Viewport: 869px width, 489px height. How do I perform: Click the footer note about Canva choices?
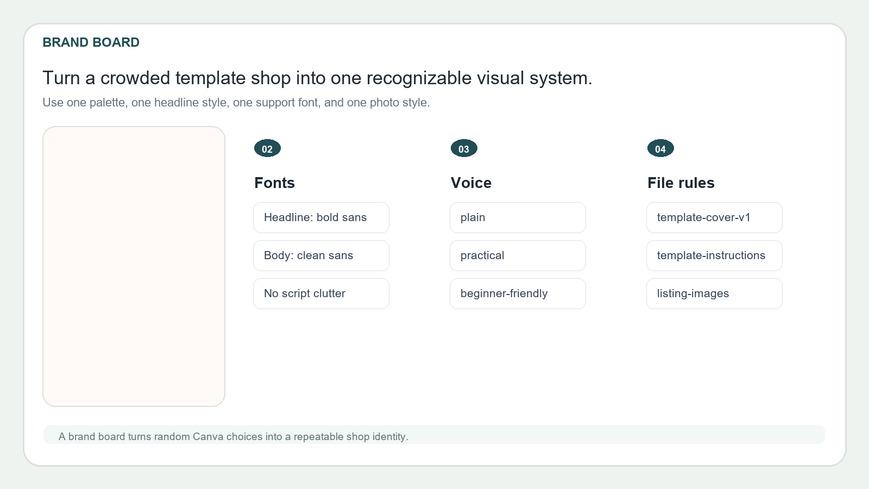[x=234, y=436]
